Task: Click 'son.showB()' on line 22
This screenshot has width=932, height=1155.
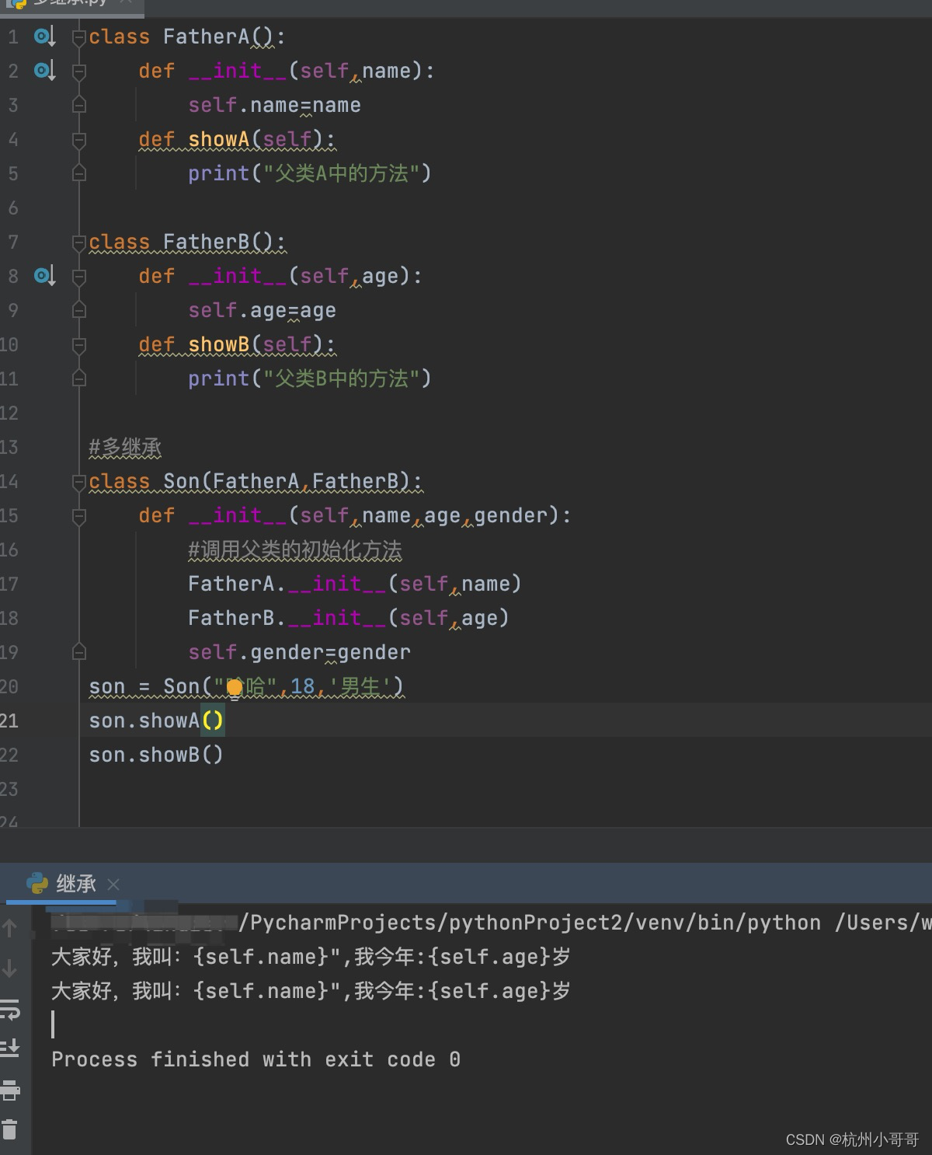Action: click(x=156, y=755)
